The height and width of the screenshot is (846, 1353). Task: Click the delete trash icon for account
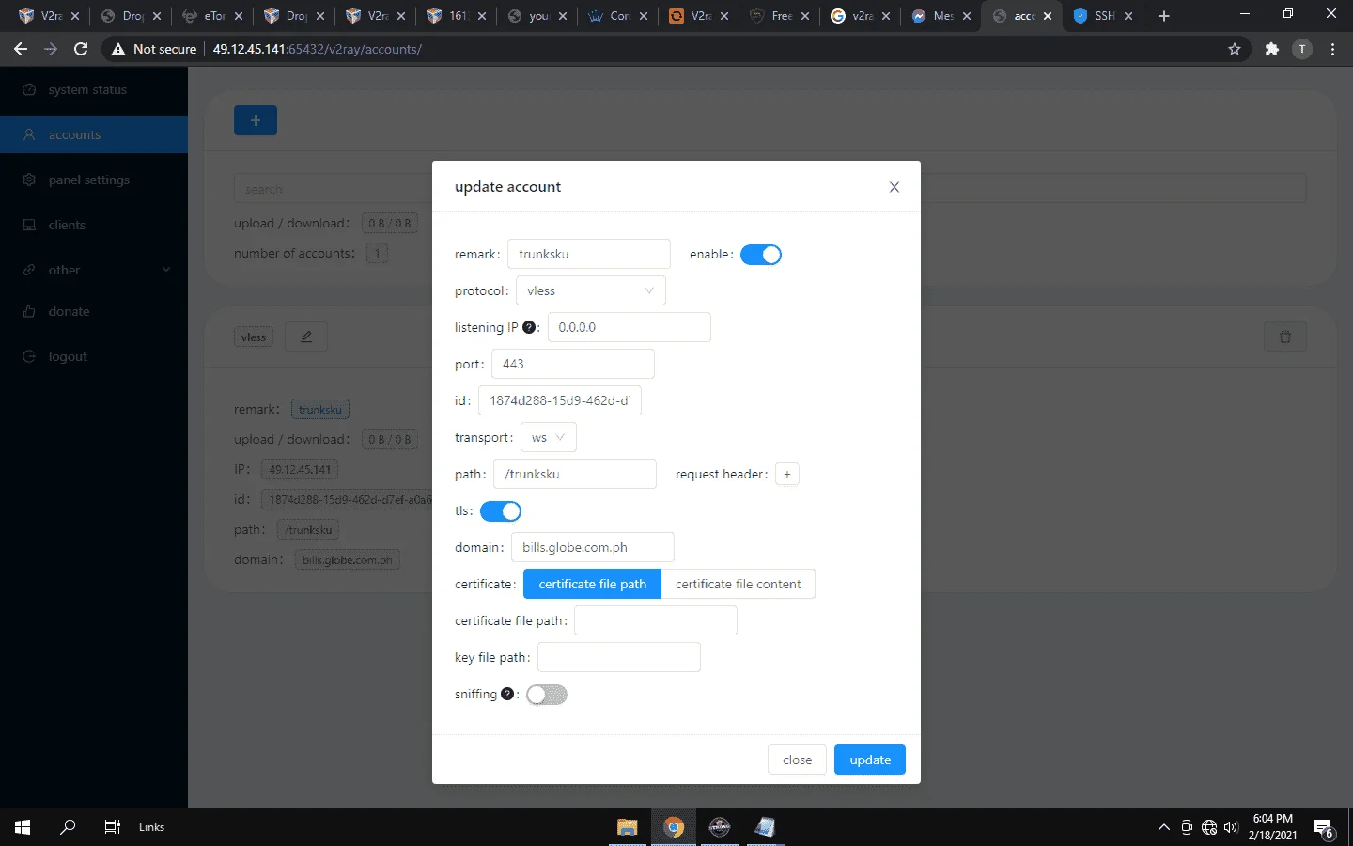click(1285, 337)
